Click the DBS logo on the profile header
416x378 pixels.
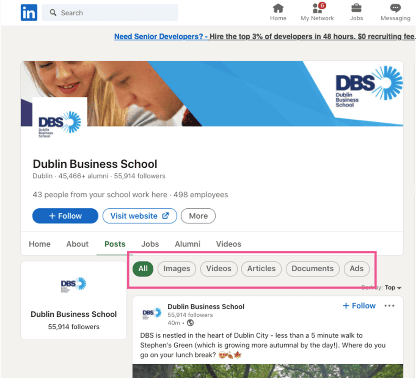(60, 124)
